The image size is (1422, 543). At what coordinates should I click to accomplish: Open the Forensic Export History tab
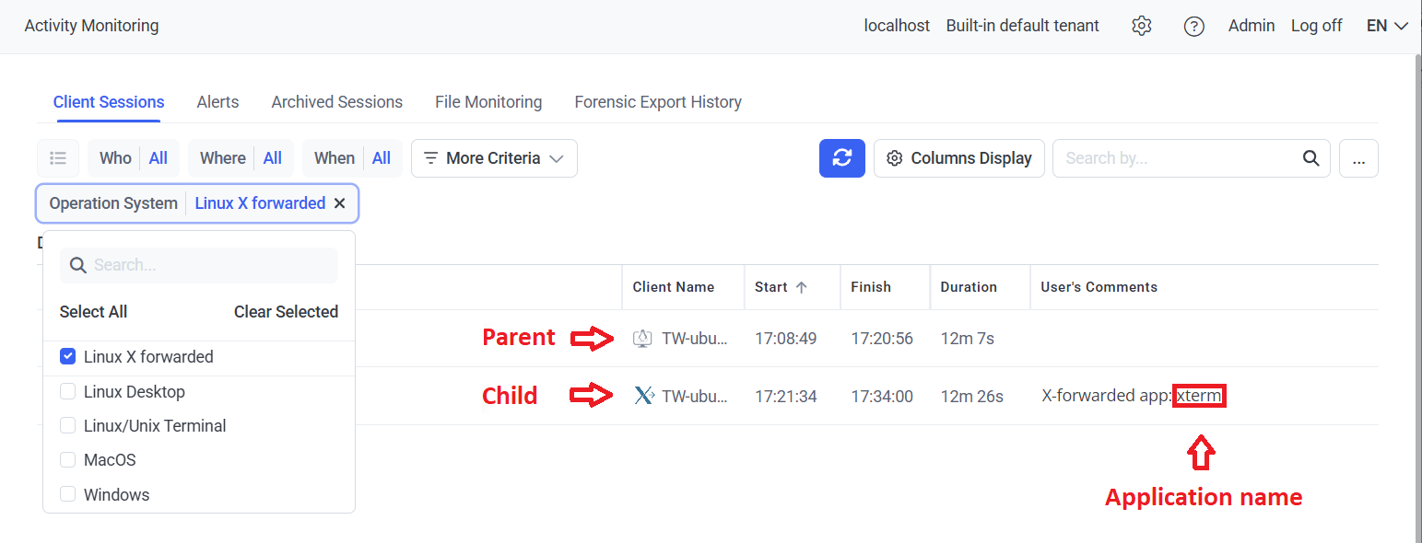[x=657, y=102]
